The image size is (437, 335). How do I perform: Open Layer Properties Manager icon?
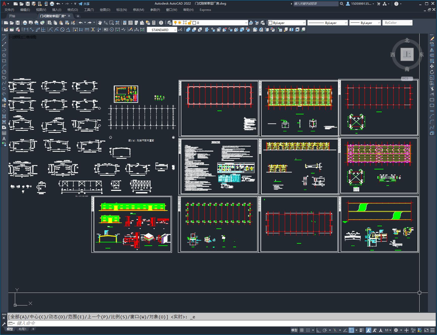pos(169,23)
